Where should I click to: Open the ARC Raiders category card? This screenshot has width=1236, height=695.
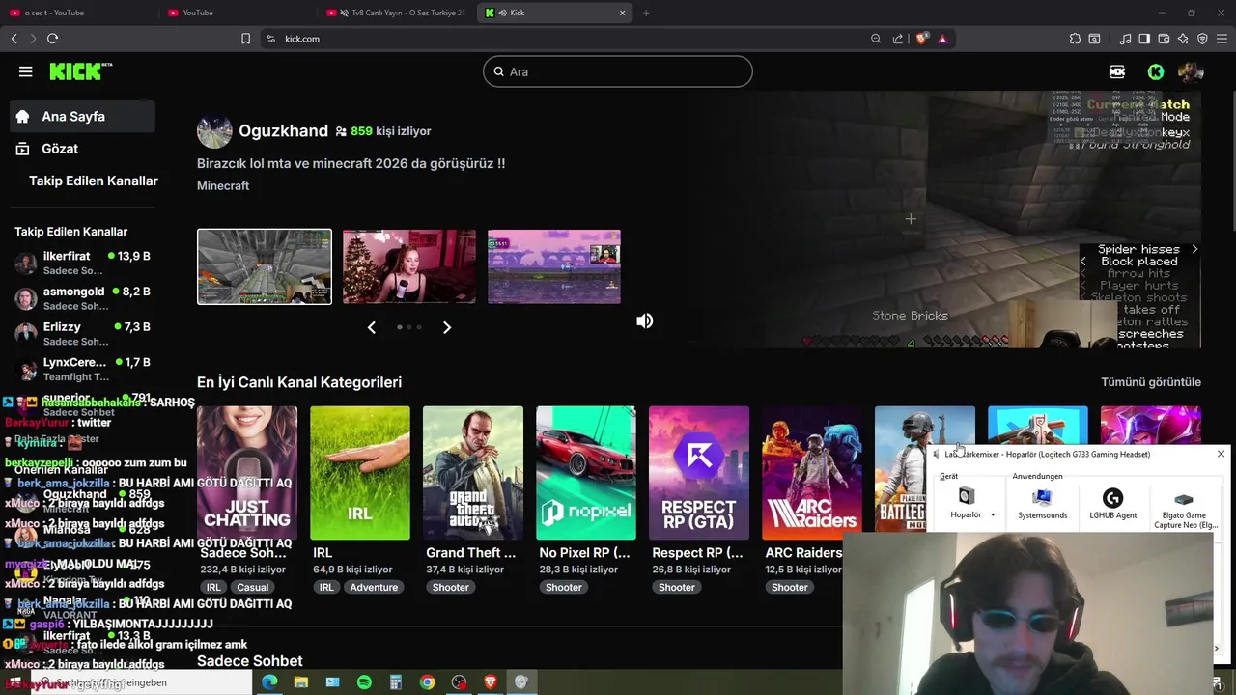pyautogui.click(x=812, y=473)
